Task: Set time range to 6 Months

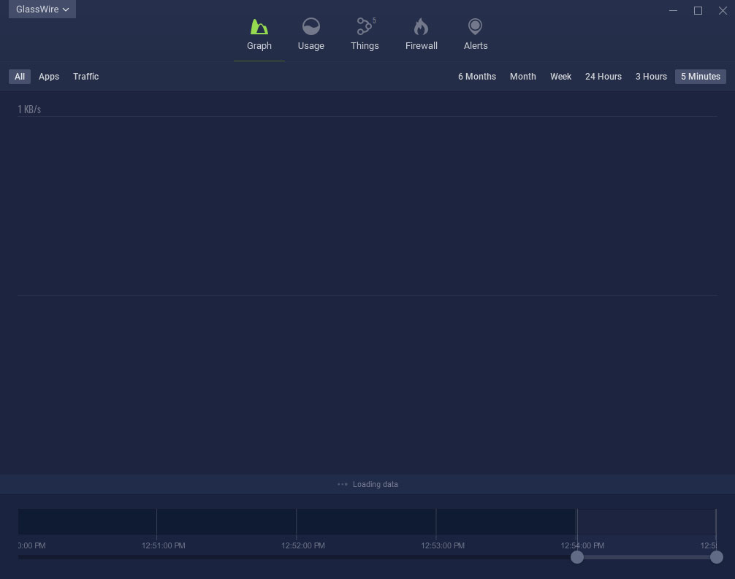Action: (x=476, y=77)
